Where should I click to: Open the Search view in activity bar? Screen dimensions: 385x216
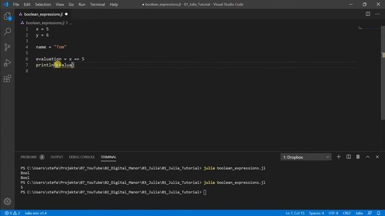point(7,32)
